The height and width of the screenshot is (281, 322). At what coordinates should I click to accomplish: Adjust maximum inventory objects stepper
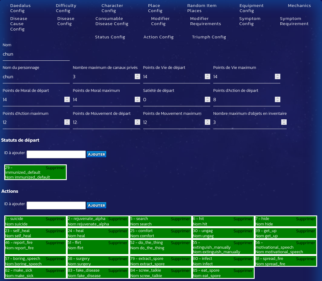point(284,122)
